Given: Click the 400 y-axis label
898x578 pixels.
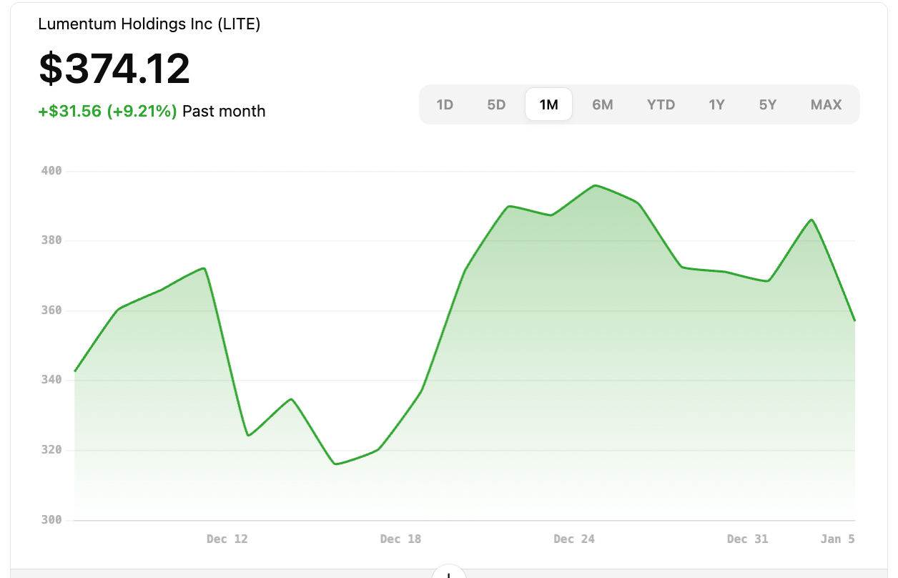Looking at the screenshot, I should tap(52, 171).
